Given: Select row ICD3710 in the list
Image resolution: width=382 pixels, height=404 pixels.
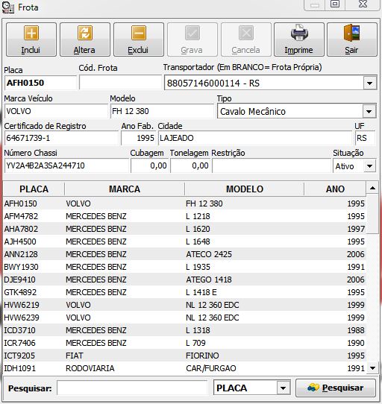Looking at the screenshot, I should point(184,330).
